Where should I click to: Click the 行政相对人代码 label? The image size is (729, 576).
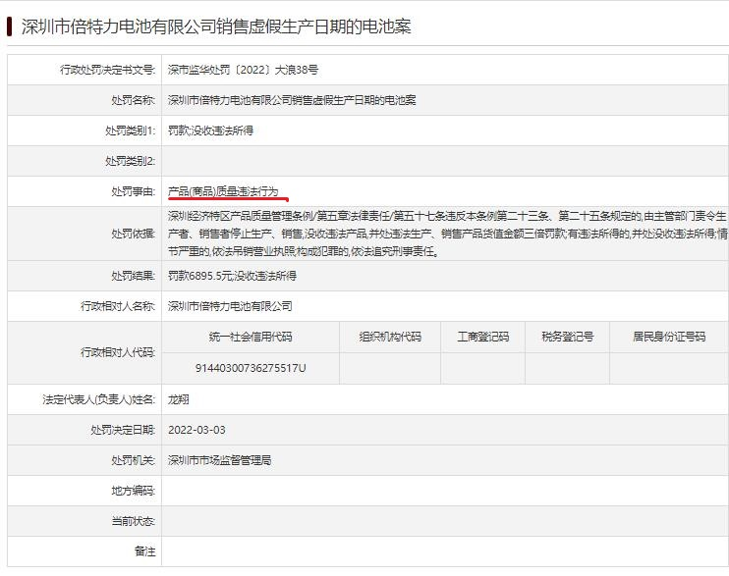point(118,352)
